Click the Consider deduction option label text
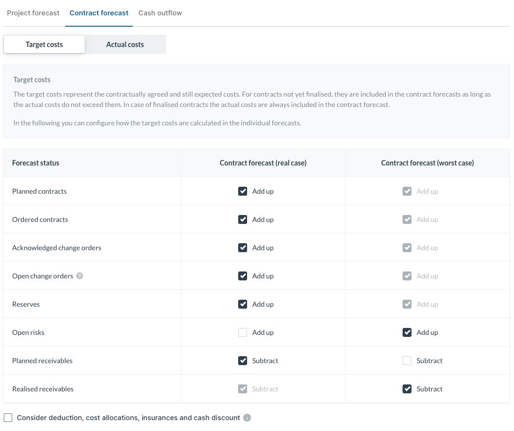Viewport: 514px width, 431px height. point(129,418)
